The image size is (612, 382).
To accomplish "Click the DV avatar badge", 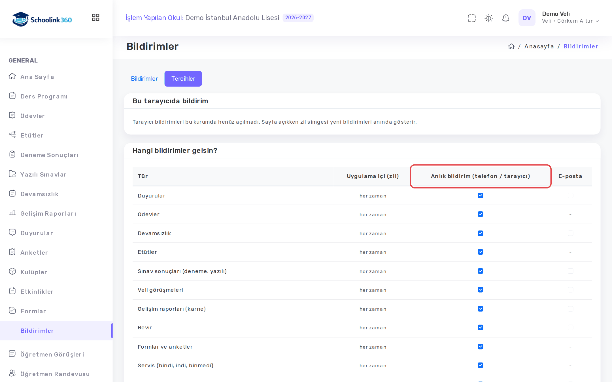I will (x=527, y=18).
